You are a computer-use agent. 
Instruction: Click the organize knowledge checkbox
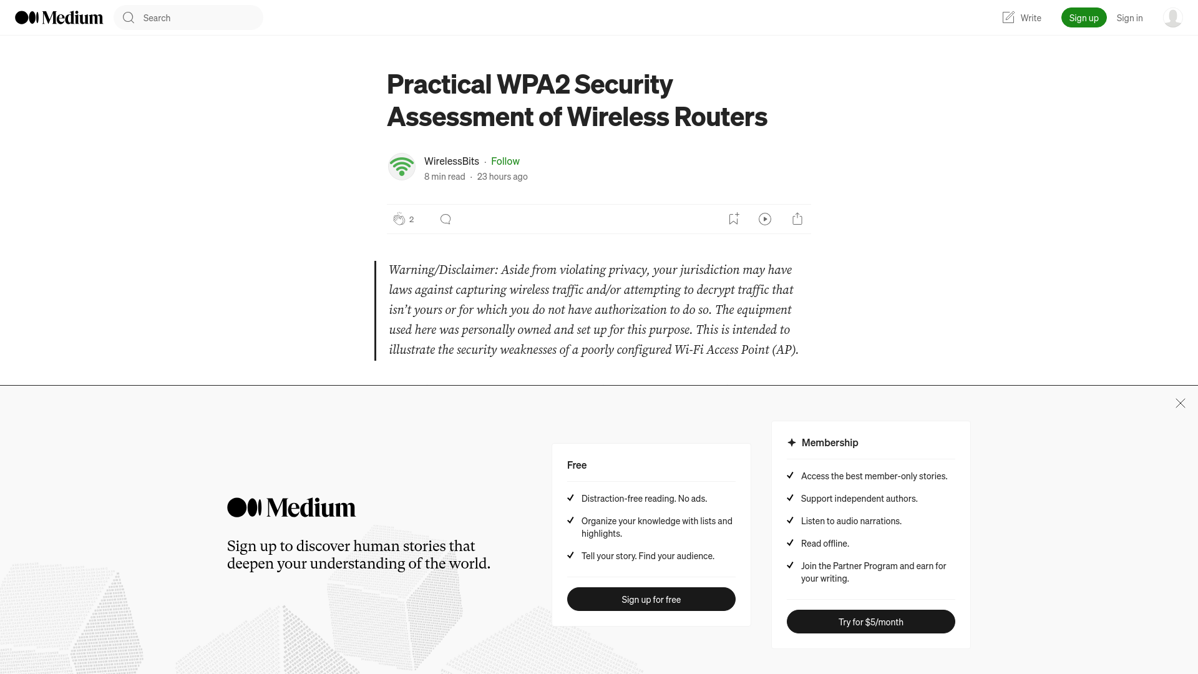571,520
